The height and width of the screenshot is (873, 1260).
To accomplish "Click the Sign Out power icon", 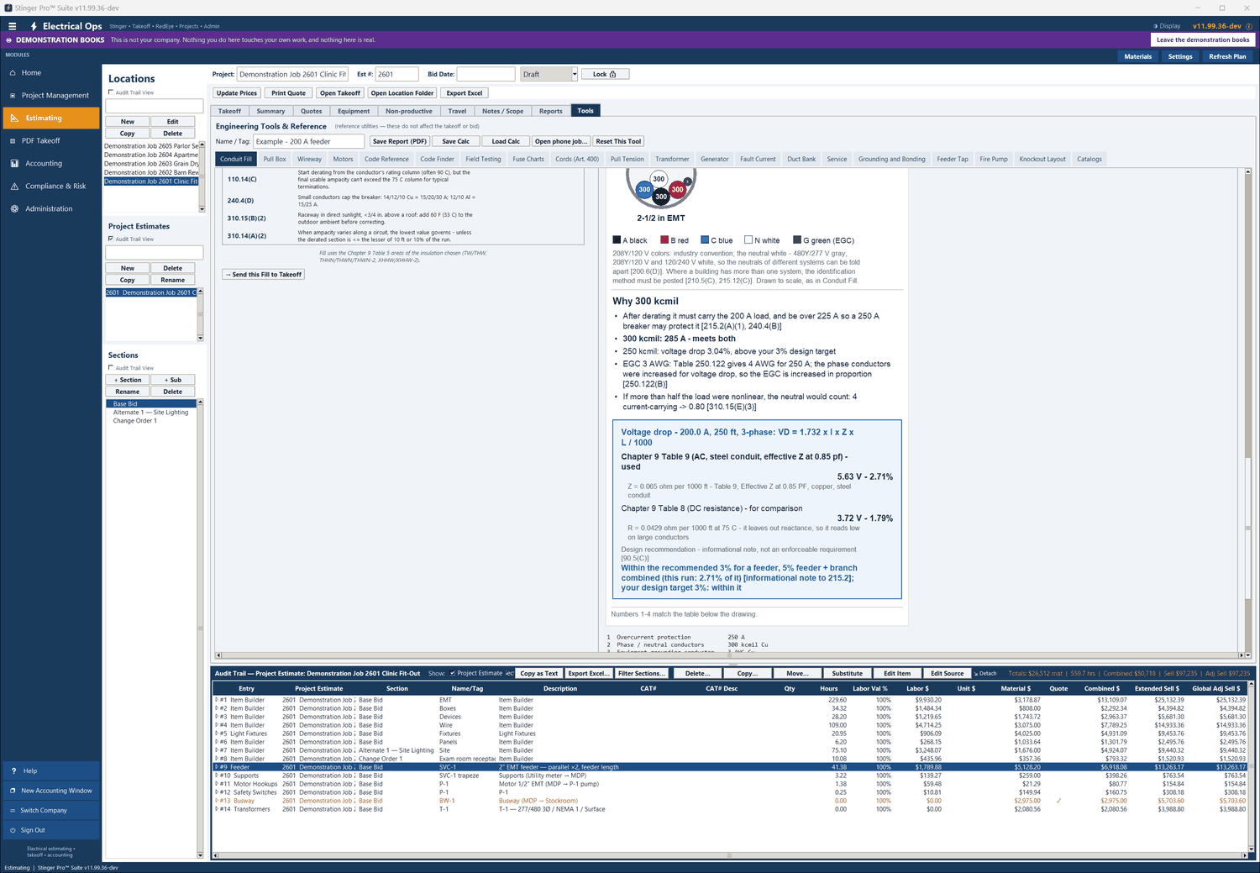I will [x=13, y=830].
